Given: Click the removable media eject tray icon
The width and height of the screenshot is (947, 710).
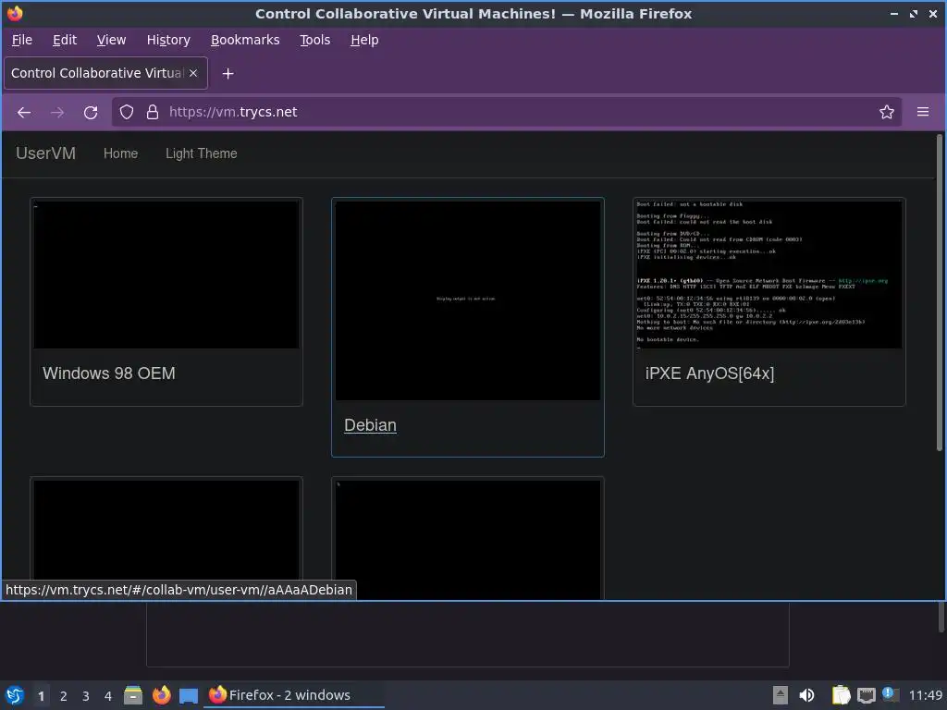Looking at the screenshot, I should point(781,695).
